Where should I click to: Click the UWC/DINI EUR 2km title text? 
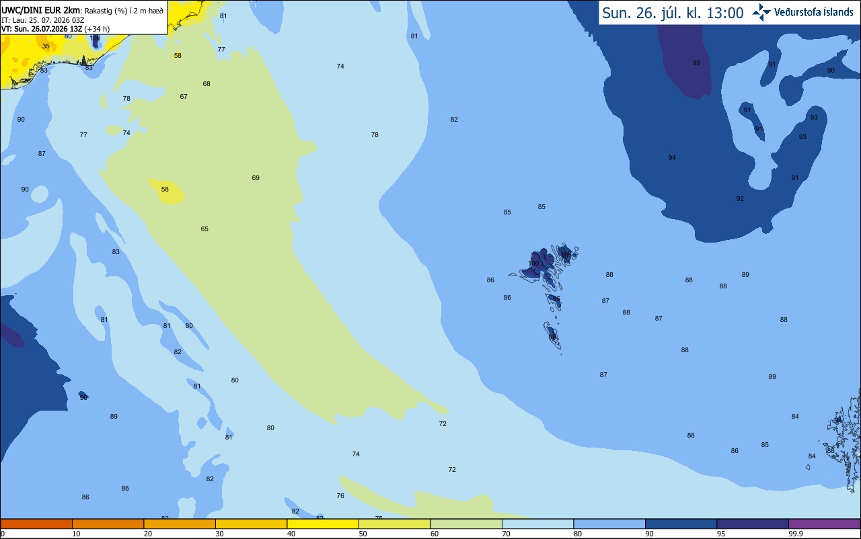pos(41,9)
